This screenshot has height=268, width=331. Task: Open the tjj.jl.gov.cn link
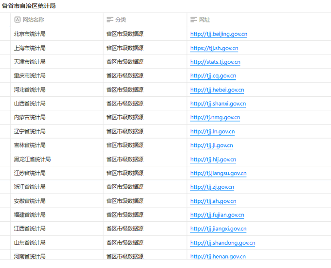coord(212,145)
